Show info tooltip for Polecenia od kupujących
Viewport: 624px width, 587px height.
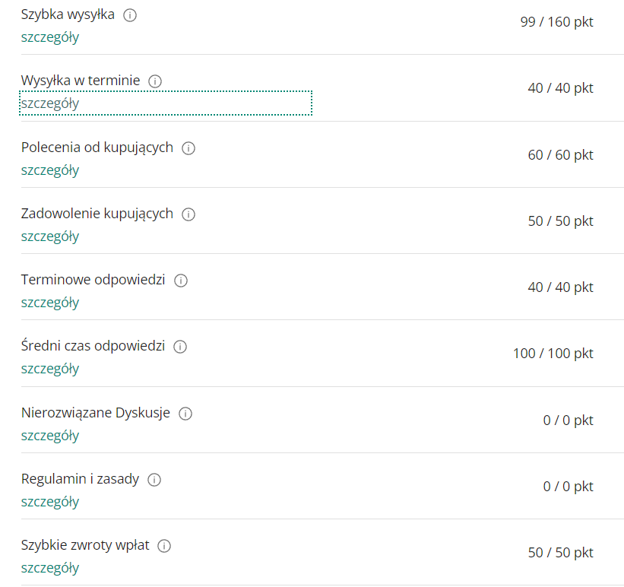[188, 148]
